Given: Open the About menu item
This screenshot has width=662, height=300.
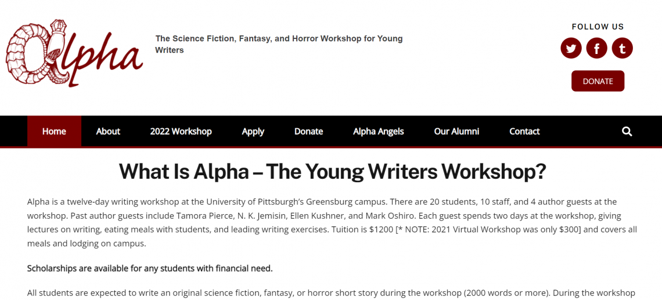Looking at the screenshot, I should point(108,131).
